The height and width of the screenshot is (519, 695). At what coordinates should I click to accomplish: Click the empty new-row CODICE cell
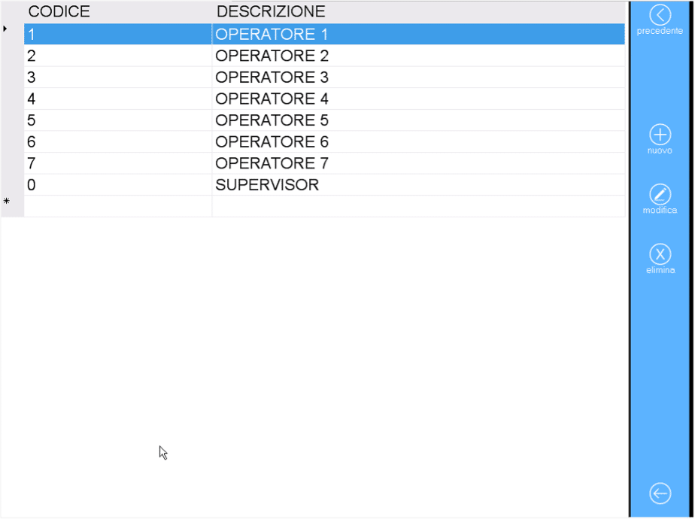point(118,206)
